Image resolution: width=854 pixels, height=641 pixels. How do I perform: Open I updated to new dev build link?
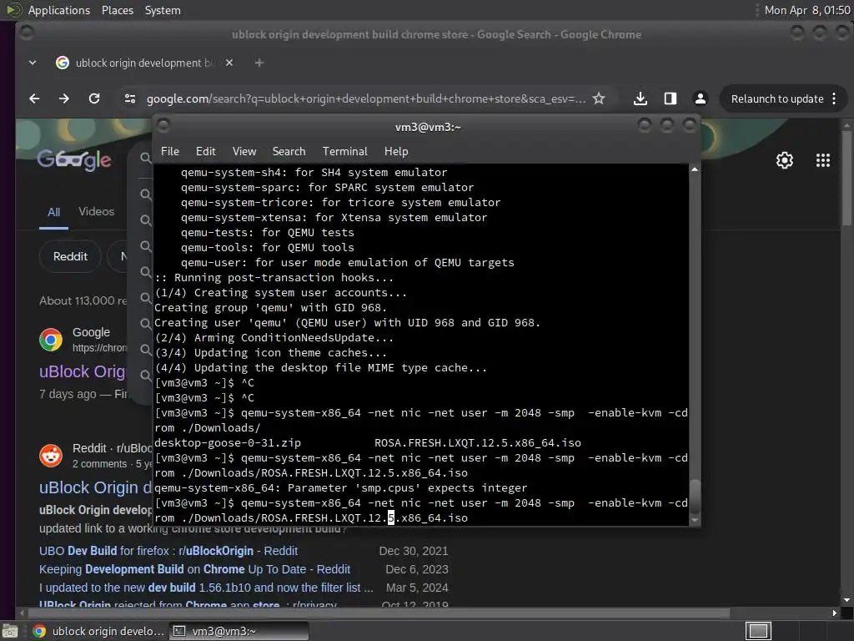coord(206,588)
